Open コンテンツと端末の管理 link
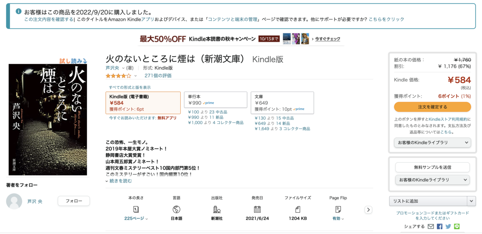482x234 pixels. click(233, 19)
